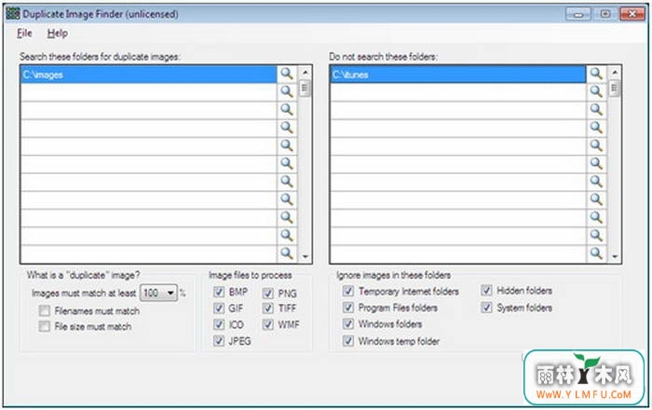Viewport: 652px width, 410px height.
Task: Click browse magnifier in fifth search-folders row
Action: pyautogui.click(x=287, y=145)
